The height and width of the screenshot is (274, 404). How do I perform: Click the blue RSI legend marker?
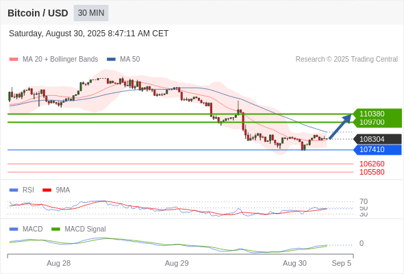coord(14,190)
